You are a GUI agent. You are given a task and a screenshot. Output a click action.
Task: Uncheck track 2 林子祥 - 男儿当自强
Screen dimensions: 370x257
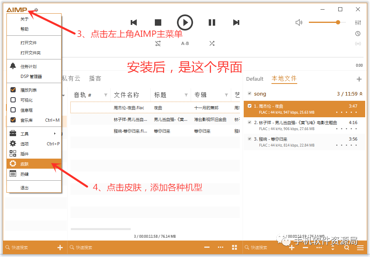coord(249,122)
